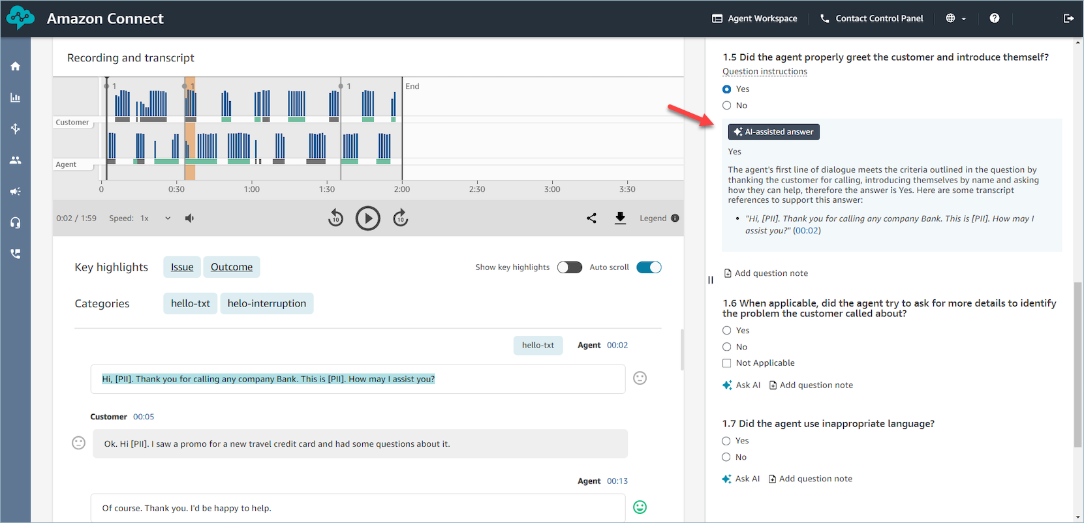This screenshot has height=523, width=1084.
Task: Mute the recording volume speaker icon
Action: coord(189,218)
